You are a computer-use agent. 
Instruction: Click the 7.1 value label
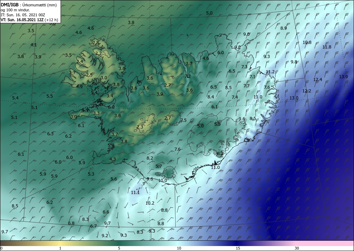pos(252,77)
